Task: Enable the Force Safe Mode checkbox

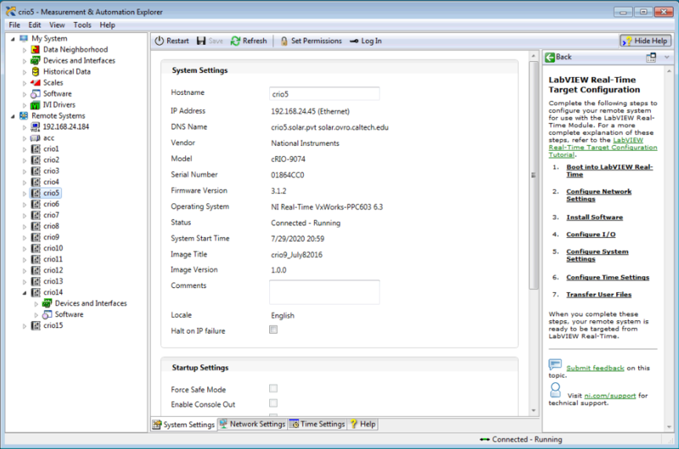Action: click(x=273, y=389)
